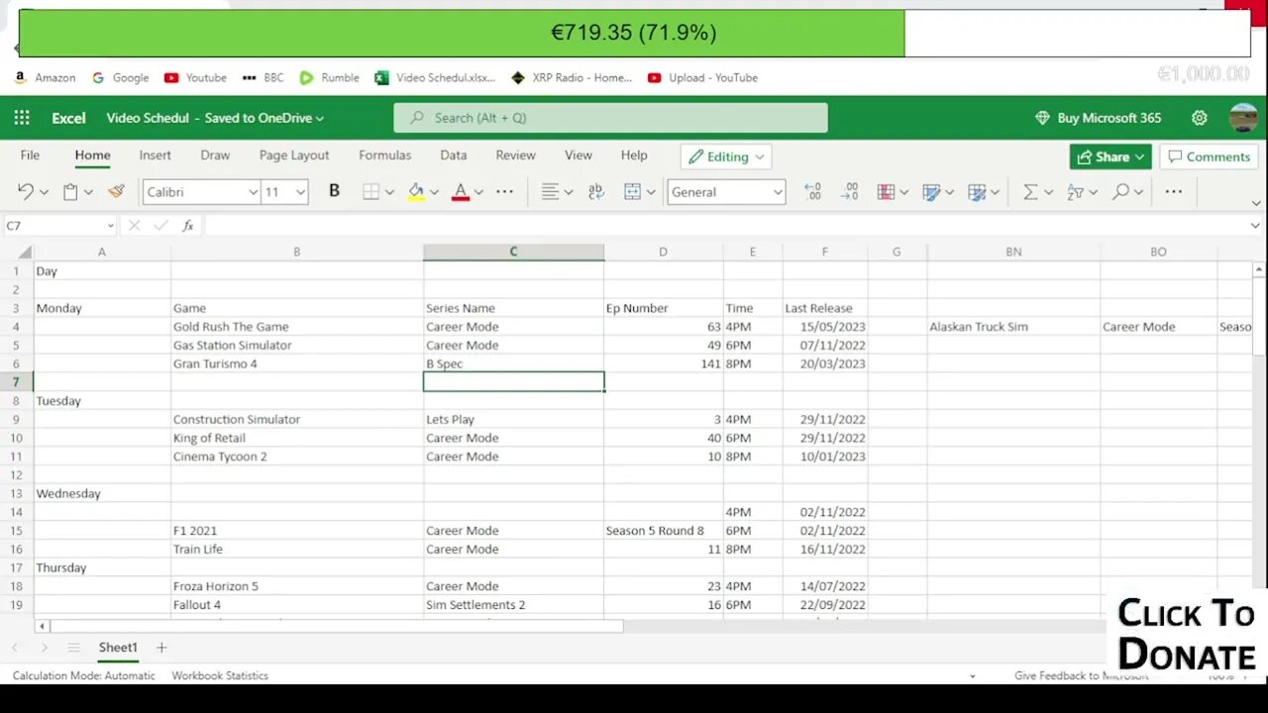Open Excel settings gear
The image size is (1268, 713).
[x=1200, y=118]
